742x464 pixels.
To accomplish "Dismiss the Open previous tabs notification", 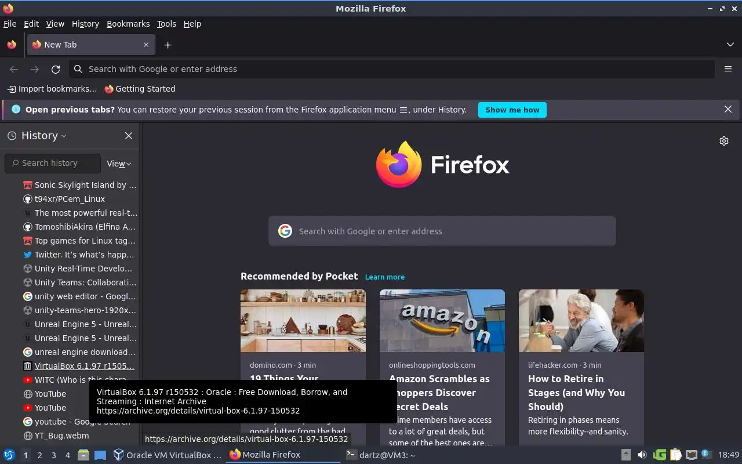I will point(728,109).
